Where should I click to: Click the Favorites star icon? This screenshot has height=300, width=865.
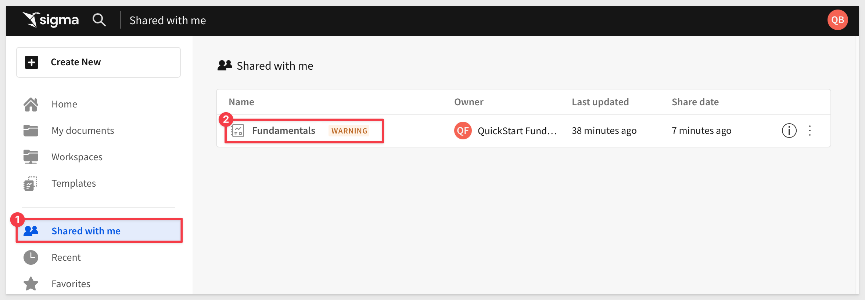pyautogui.click(x=31, y=283)
